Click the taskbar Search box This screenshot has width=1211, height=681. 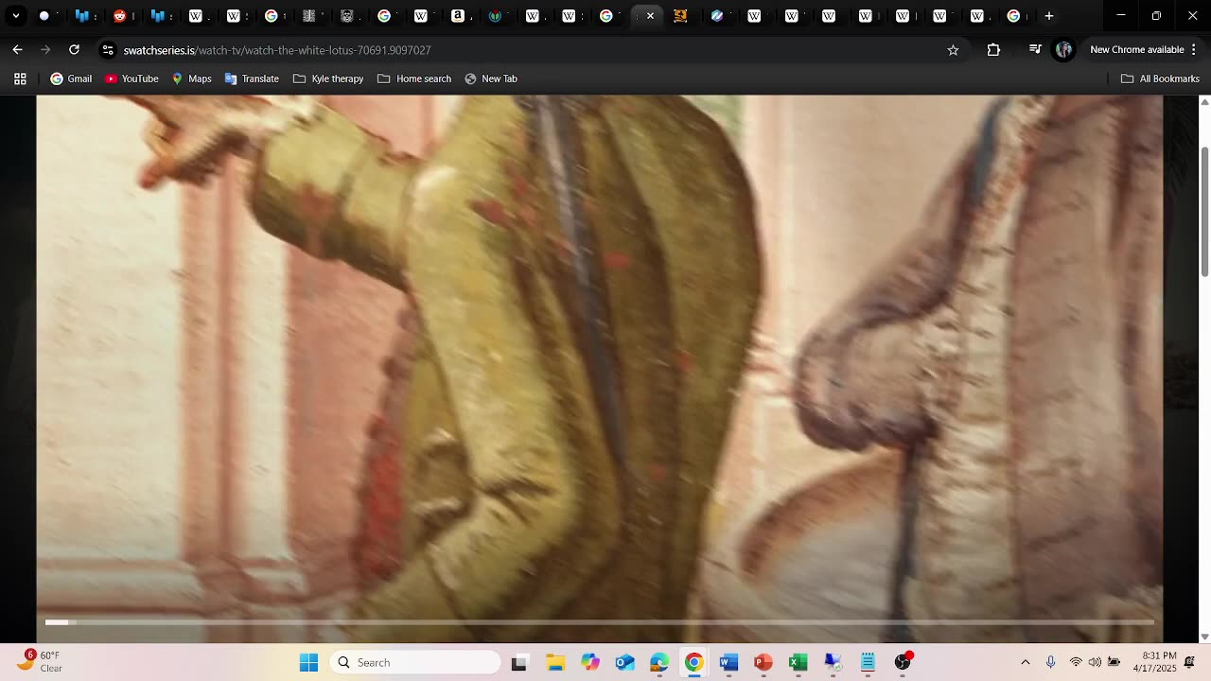click(415, 662)
